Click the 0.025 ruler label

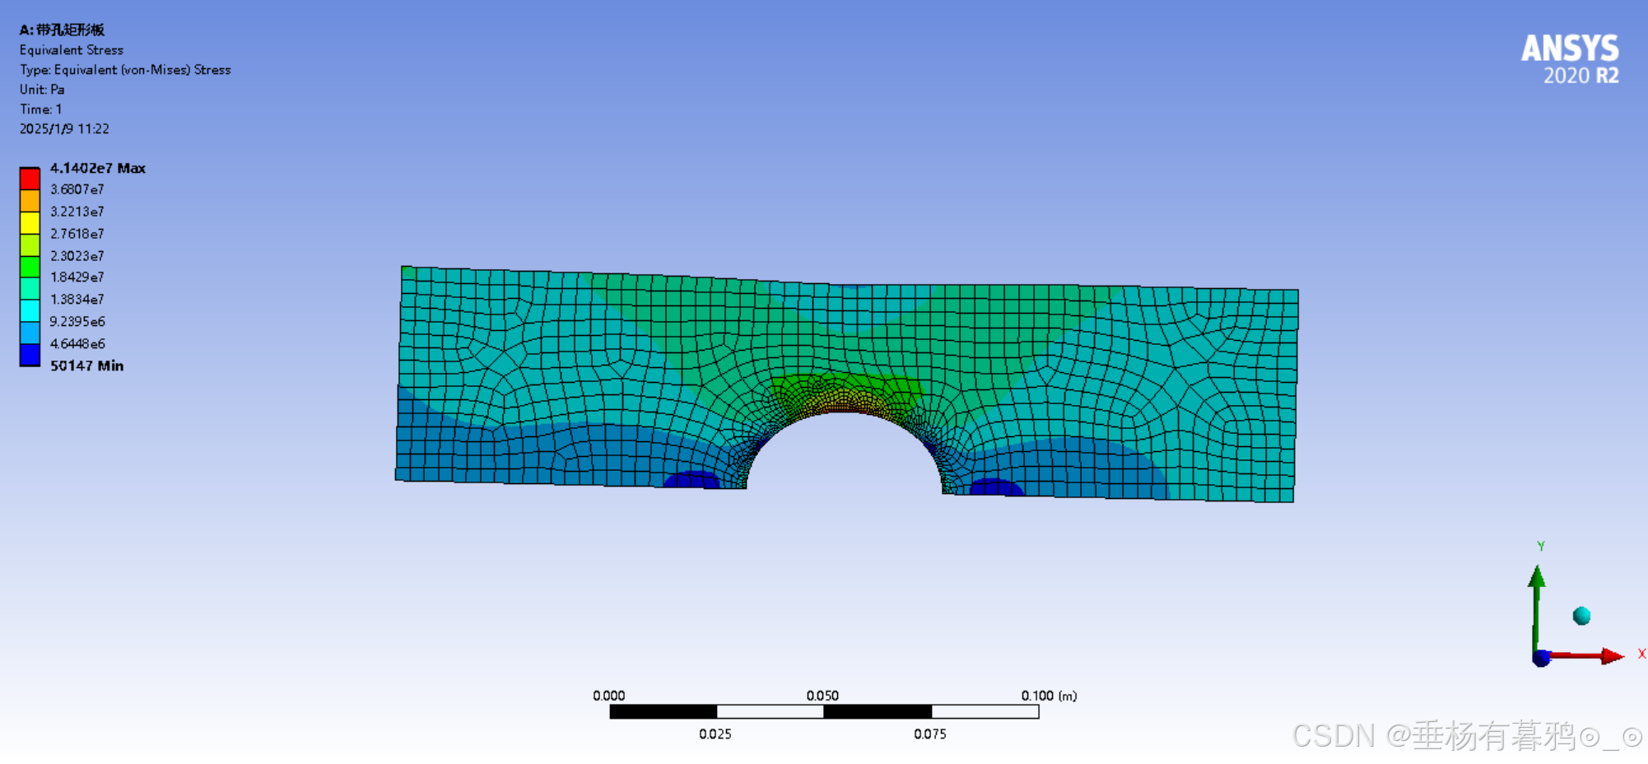click(715, 734)
